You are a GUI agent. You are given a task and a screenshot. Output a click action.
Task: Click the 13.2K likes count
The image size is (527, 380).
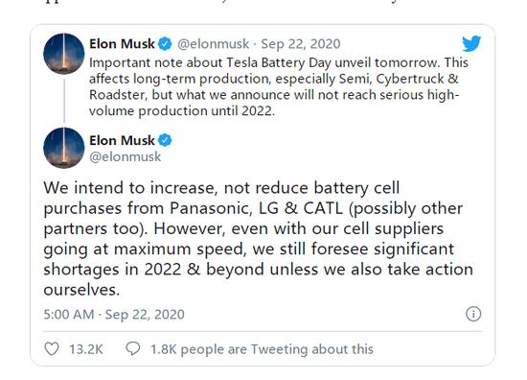tap(86, 349)
